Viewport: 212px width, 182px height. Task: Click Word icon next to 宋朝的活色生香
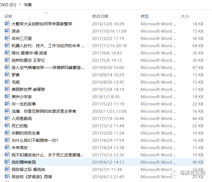tap(7, 133)
